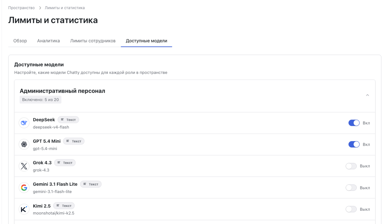This screenshot has height=224, width=383.
Task: Click the GPT 5.4 Mini OpenAI logo
Action: [x=24, y=144]
